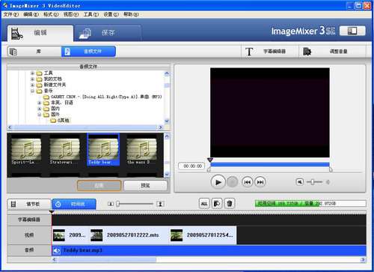Select the 20090527012254... clip
The height and width of the screenshot is (272, 374).
tap(203, 235)
